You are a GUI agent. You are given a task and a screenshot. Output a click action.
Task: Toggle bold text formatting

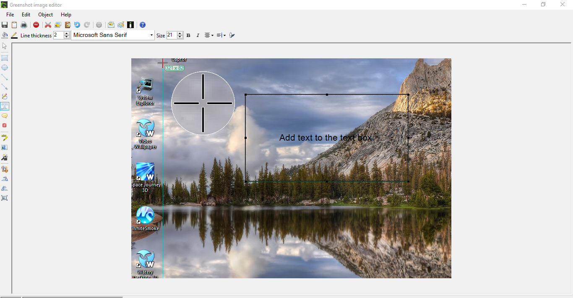coord(188,35)
